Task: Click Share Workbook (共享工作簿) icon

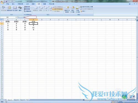Action: 78,9
